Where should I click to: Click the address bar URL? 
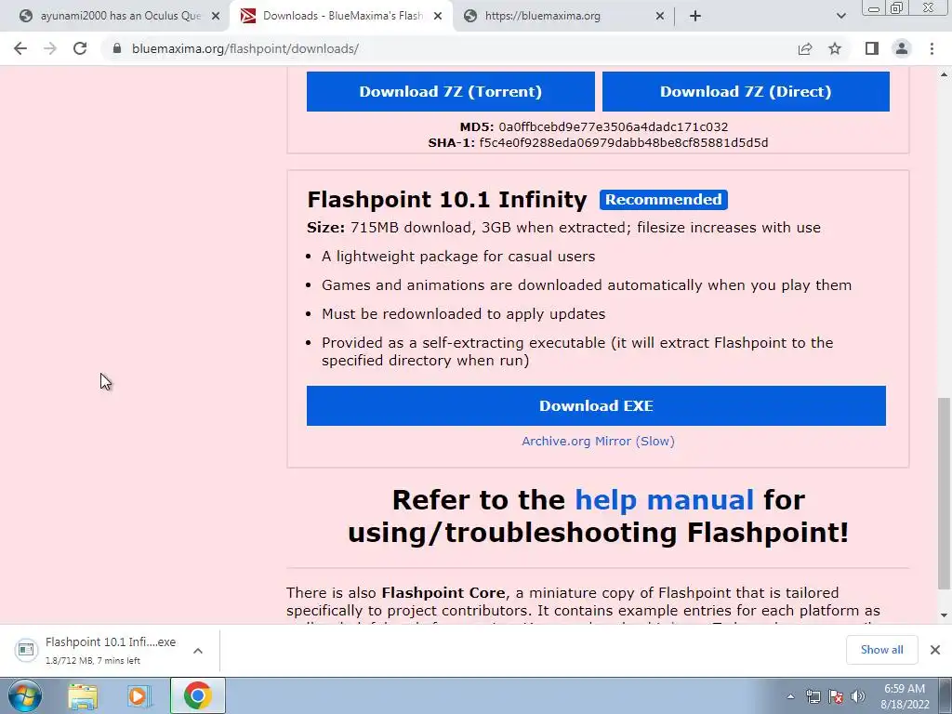245,48
